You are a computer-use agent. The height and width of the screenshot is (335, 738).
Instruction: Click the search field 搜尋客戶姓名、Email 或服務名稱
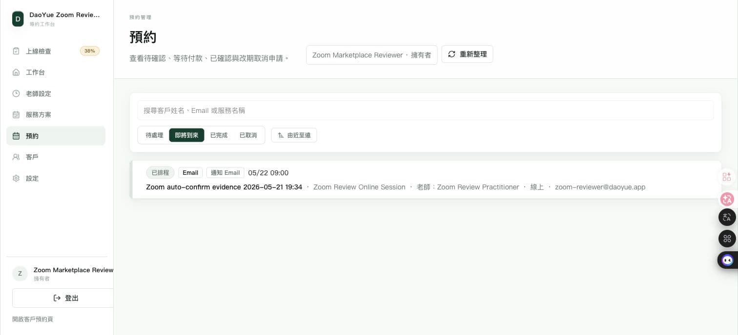click(425, 111)
